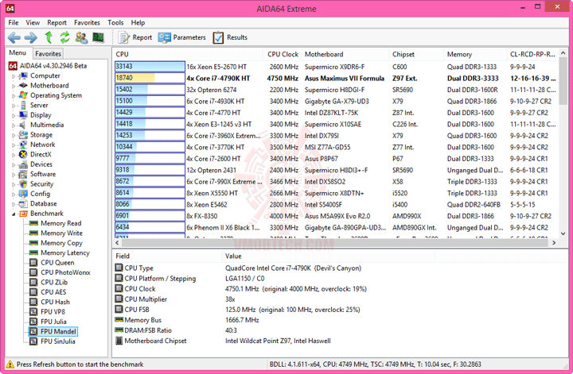Show benchmark Results
Image resolution: width=573 pixels, height=374 pixels.
coord(230,37)
